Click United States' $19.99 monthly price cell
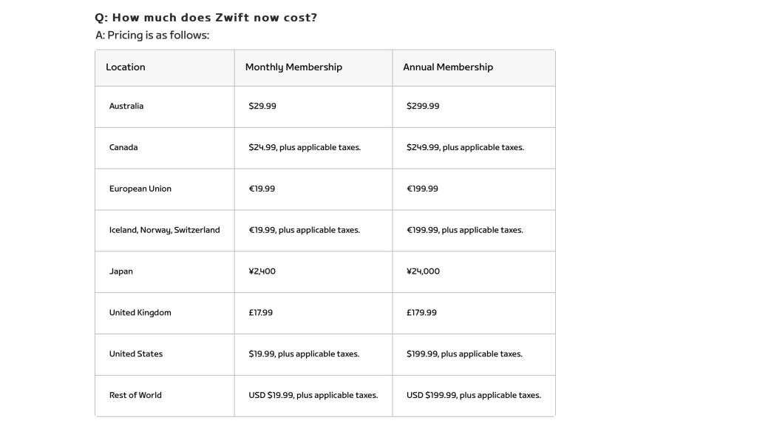 pyautogui.click(x=304, y=354)
